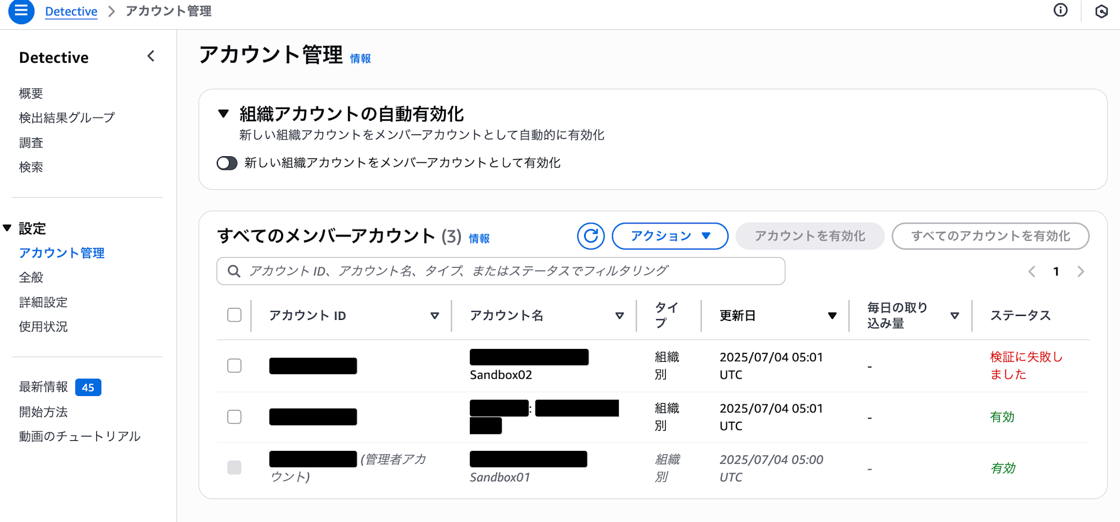Open 詳細設定 in the sidebar
Screen dimensions: 1120x522
click(43, 302)
